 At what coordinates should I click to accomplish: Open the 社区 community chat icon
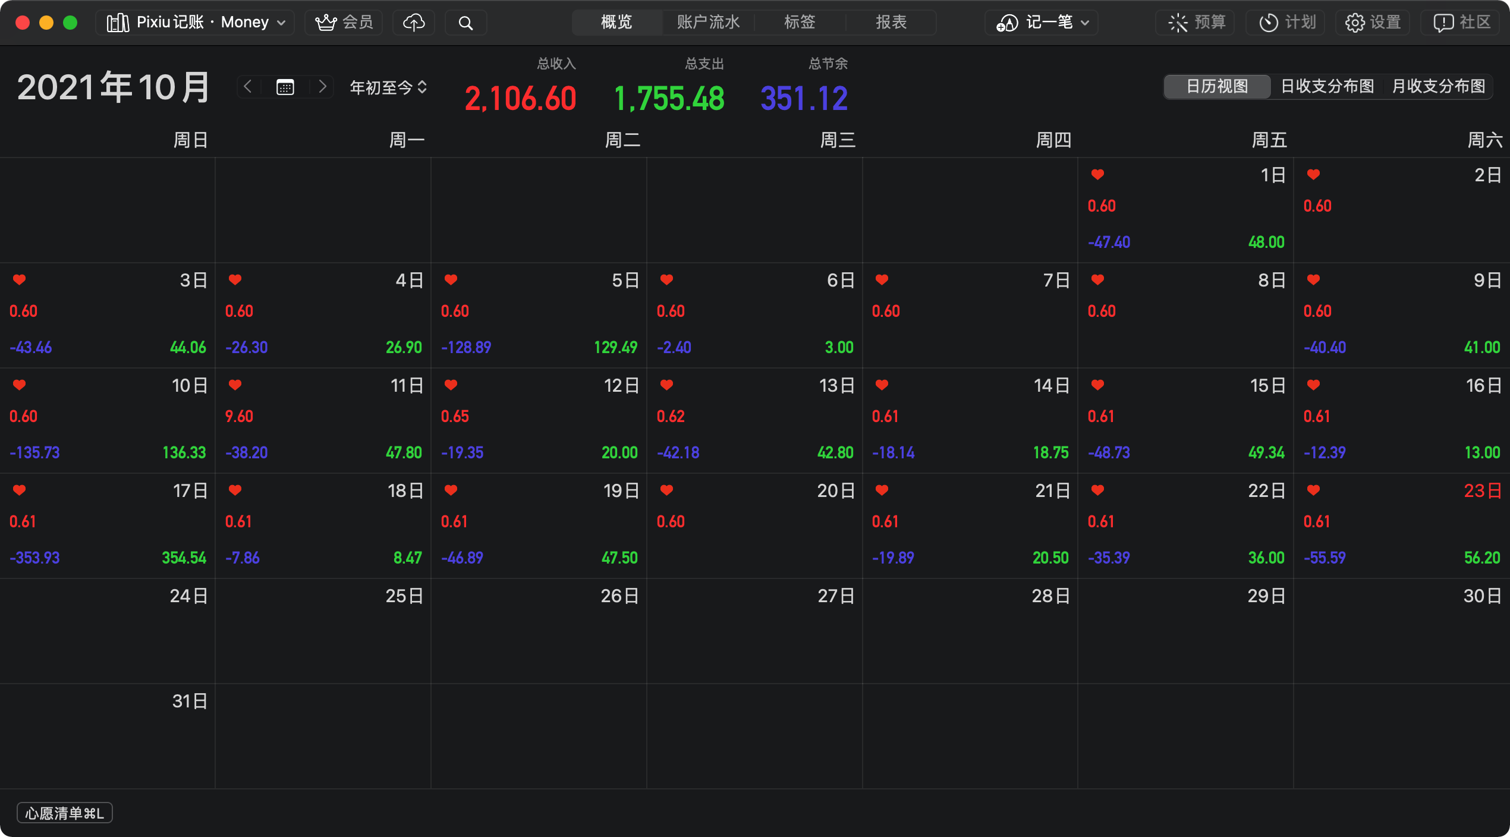click(x=1443, y=23)
